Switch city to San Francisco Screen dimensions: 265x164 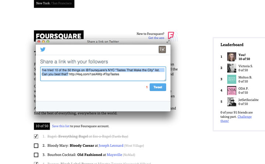62,4
